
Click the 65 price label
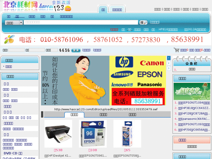[x=127, y=150]
